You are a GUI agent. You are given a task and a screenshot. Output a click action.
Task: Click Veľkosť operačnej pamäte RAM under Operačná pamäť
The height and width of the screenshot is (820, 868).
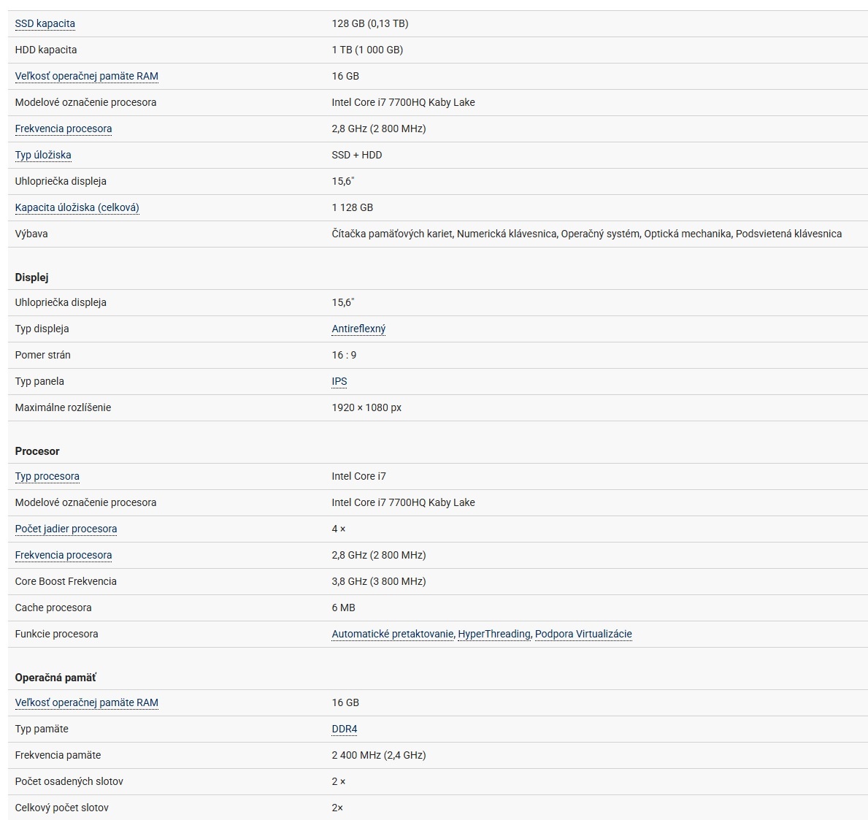click(86, 702)
